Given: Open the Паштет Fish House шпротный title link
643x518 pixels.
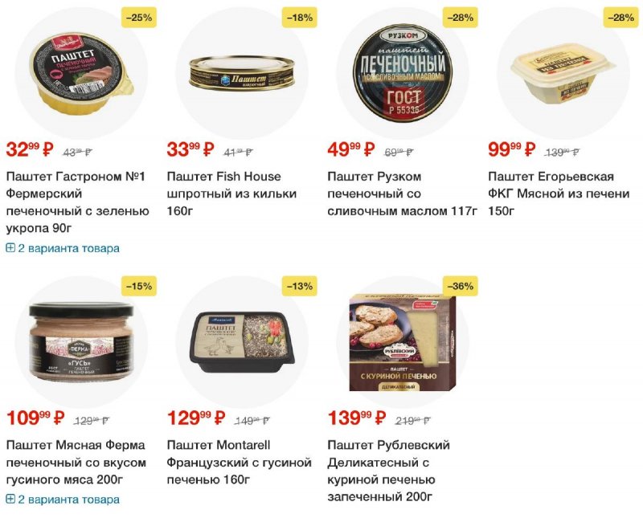Looking at the screenshot, I should 231,194.
